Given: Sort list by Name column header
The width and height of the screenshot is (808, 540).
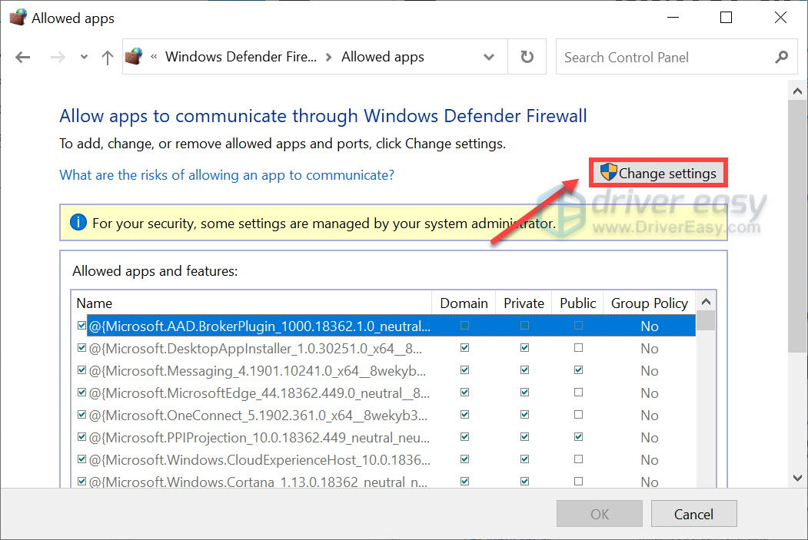Looking at the screenshot, I should (x=251, y=303).
